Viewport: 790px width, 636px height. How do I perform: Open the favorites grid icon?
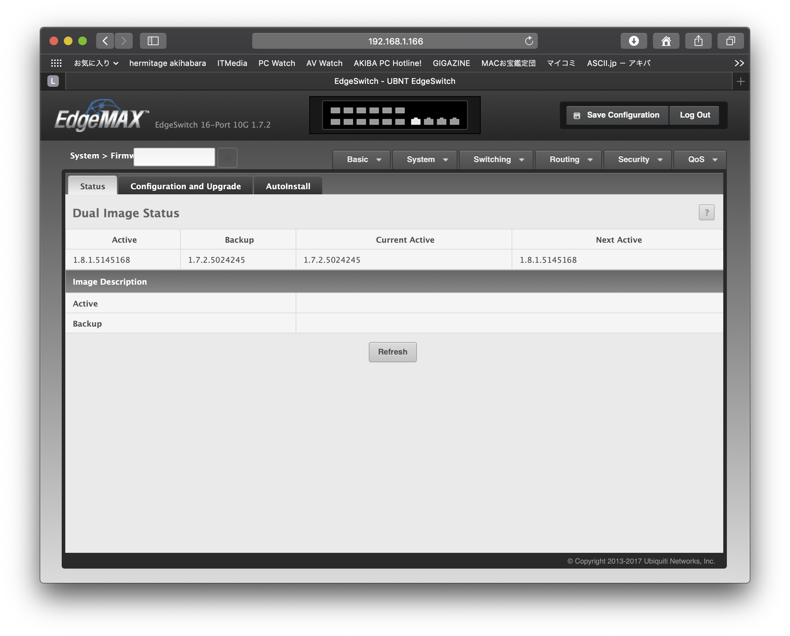point(56,63)
